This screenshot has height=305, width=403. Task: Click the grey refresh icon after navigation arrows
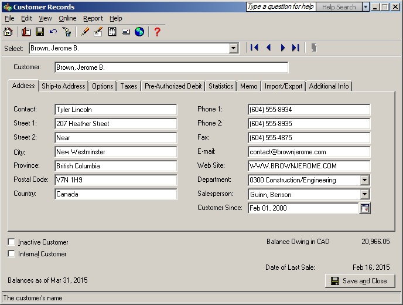(x=314, y=48)
